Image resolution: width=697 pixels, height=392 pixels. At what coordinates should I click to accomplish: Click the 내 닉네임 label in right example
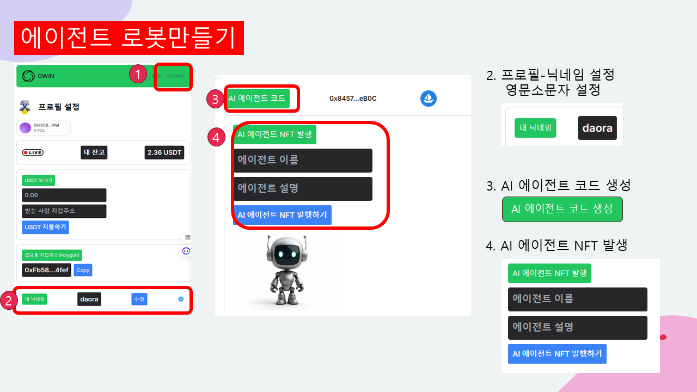[x=535, y=128]
